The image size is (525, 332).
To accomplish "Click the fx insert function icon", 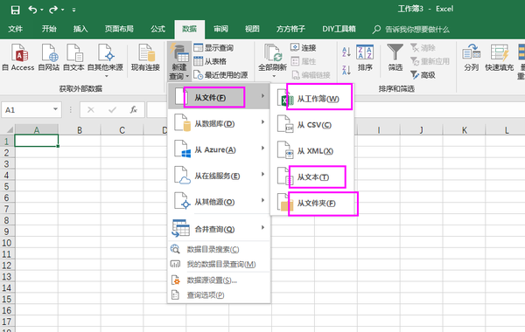I will tap(134, 110).
